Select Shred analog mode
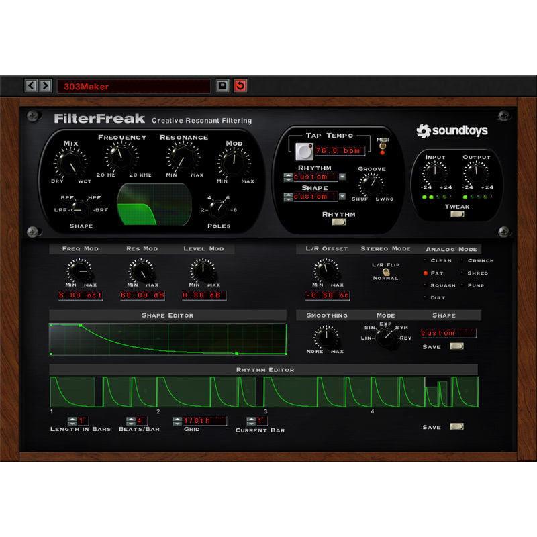This screenshot has width=537, height=537. coord(475,273)
